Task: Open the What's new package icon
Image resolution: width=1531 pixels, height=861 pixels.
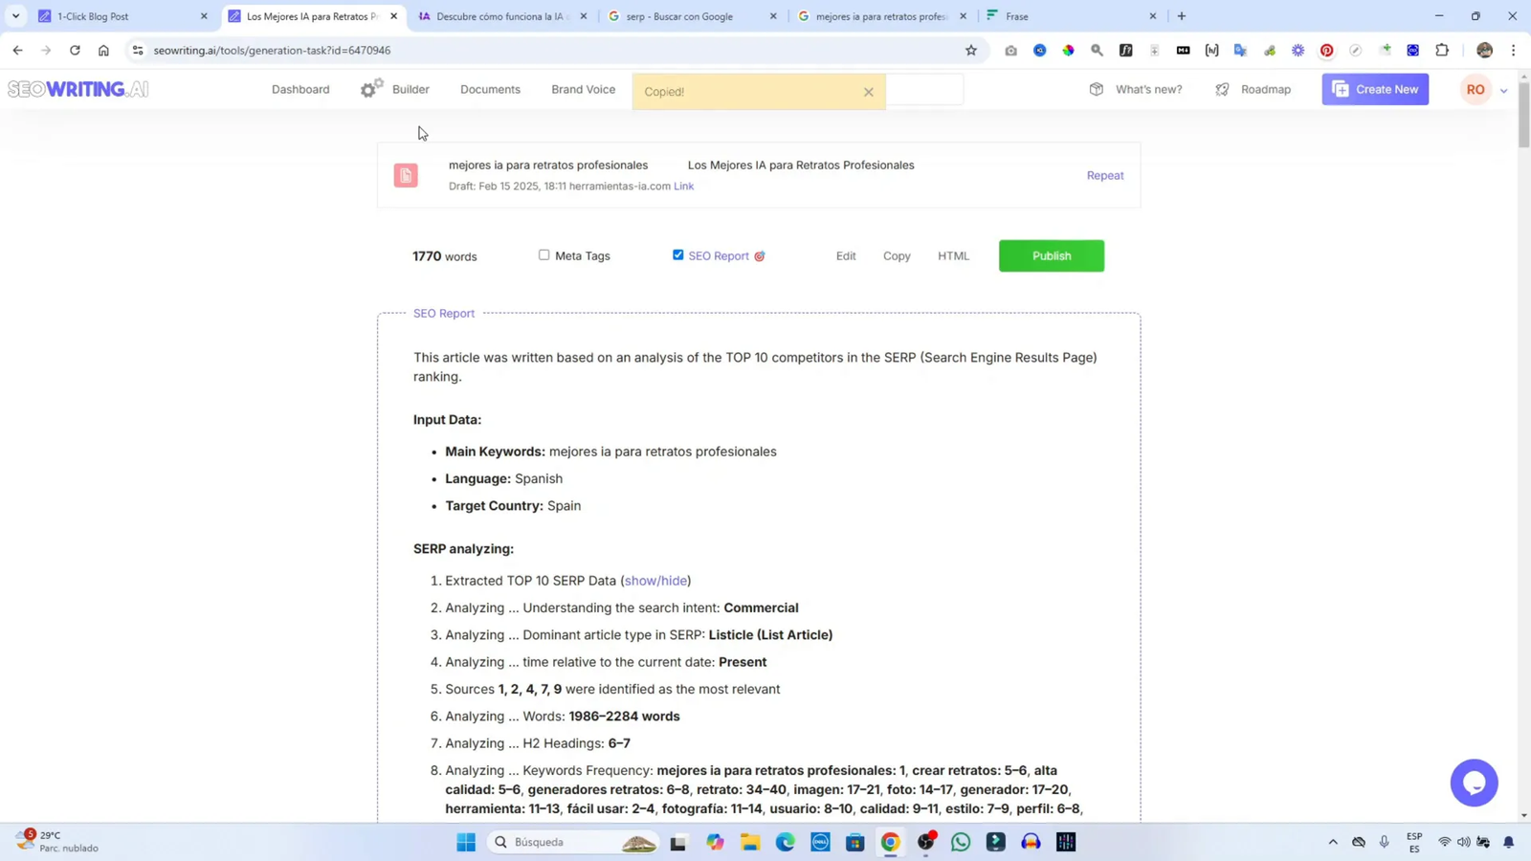Action: coord(1096,88)
